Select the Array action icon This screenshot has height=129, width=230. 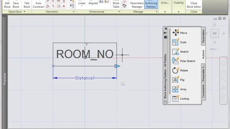click(x=175, y=89)
